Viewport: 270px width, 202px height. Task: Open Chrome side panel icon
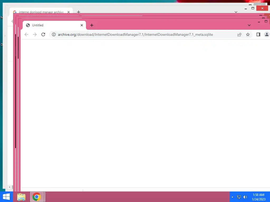point(258,34)
